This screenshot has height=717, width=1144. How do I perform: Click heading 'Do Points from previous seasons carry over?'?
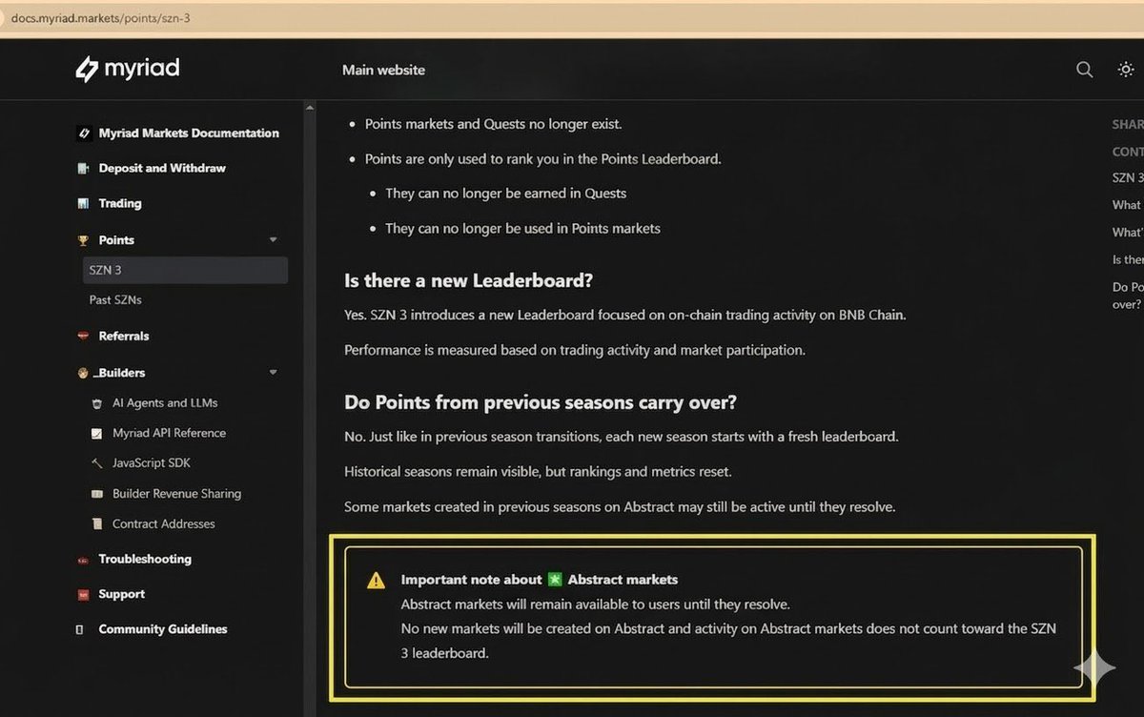pos(541,402)
